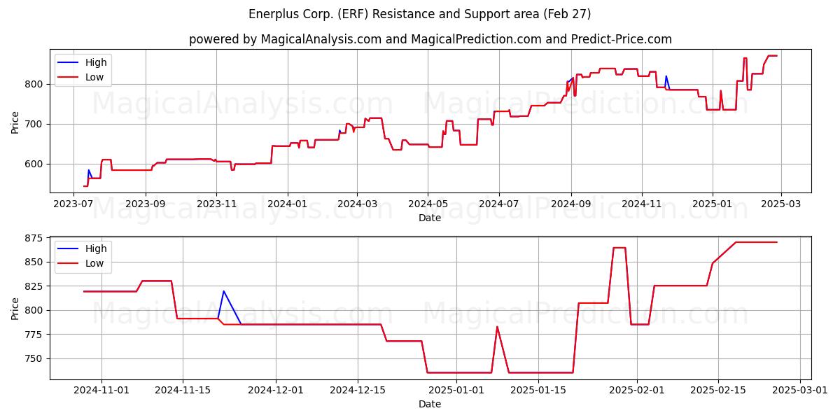This screenshot has height=420, width=840.
Task: Click the bottom chart 'Price' axis label
Action: click(x=15, y=307)
